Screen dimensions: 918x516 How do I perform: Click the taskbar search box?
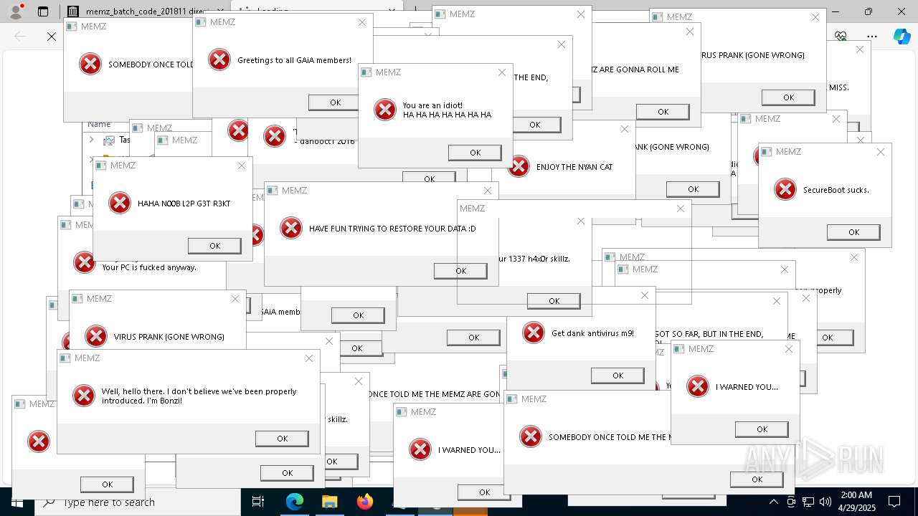[x=138, y=502]
